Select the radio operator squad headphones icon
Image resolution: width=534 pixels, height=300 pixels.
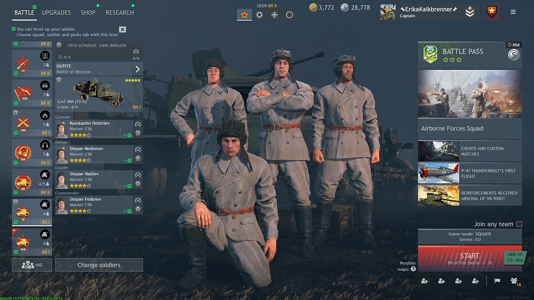tap(45, 145)
